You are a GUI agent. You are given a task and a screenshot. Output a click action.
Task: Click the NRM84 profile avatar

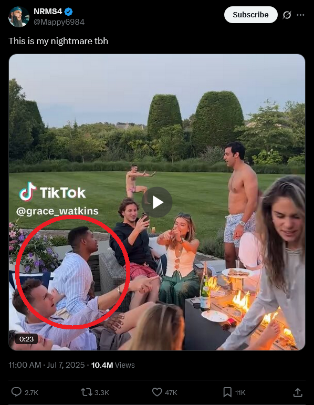[19, 17]
